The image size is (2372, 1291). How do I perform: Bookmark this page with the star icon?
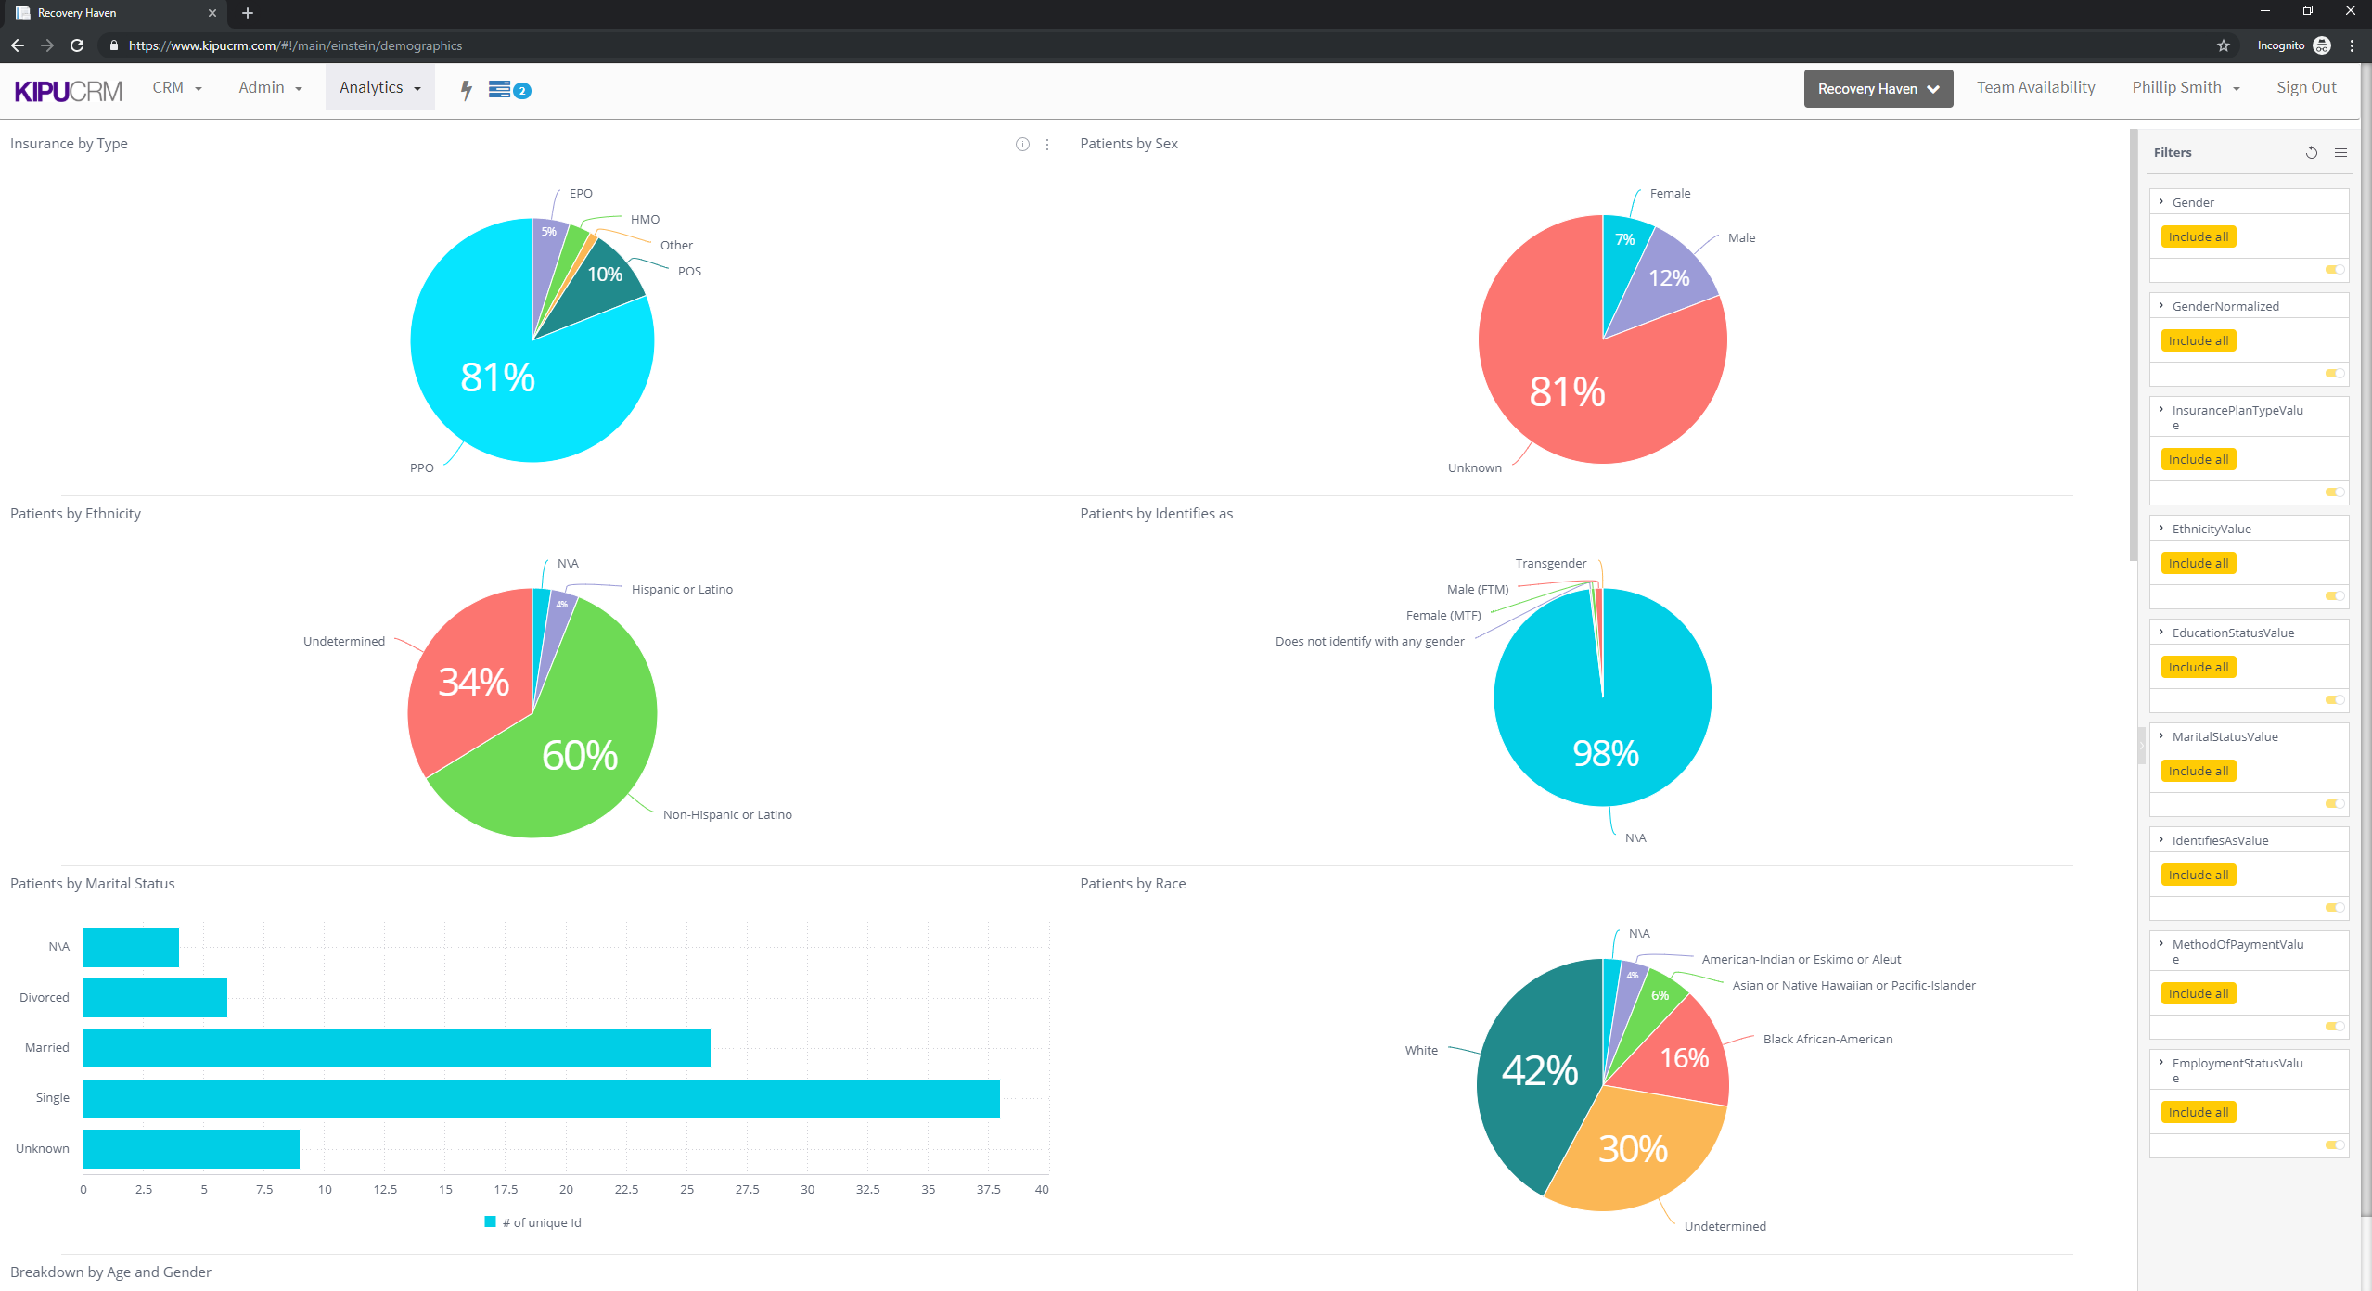pos(2223,45)
